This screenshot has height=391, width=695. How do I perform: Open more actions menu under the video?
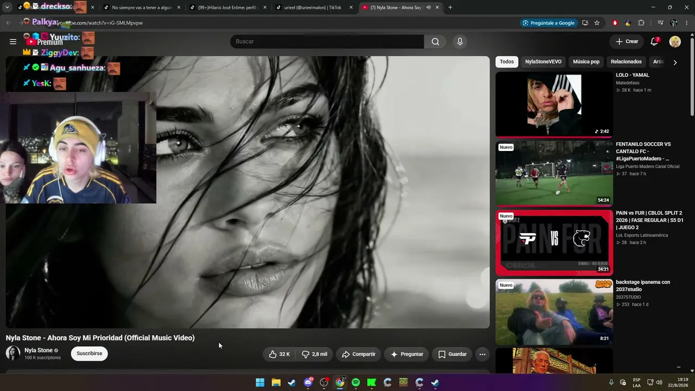click(482, 354)
